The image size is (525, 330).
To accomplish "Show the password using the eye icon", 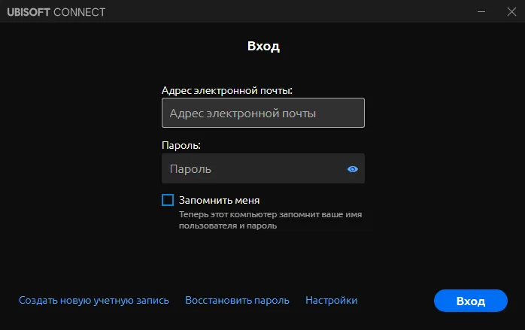I will pos(353,169).
